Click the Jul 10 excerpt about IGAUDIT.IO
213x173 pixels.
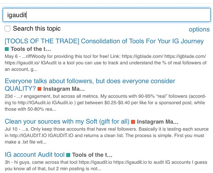pos(106,136)
